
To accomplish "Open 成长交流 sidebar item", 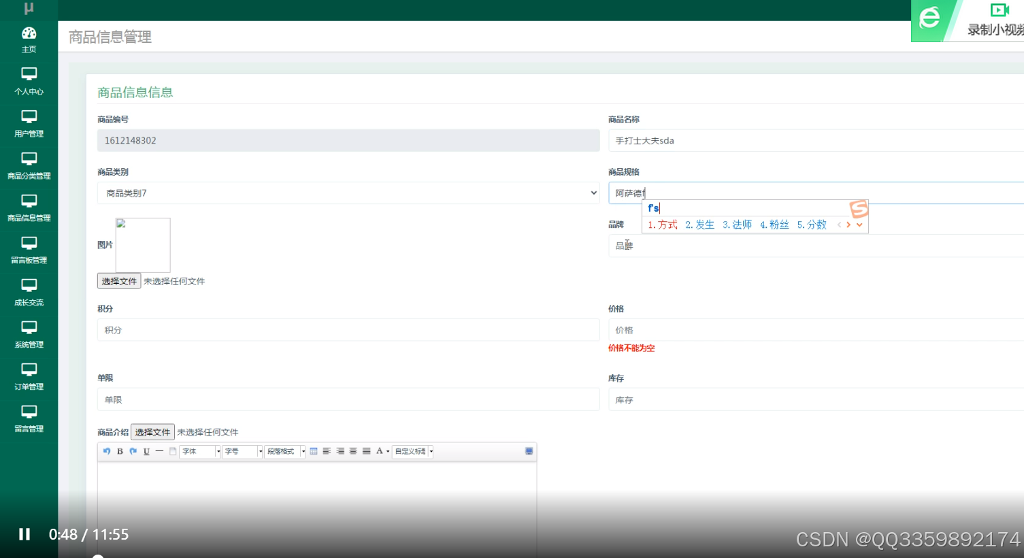I will coord(29,293).
